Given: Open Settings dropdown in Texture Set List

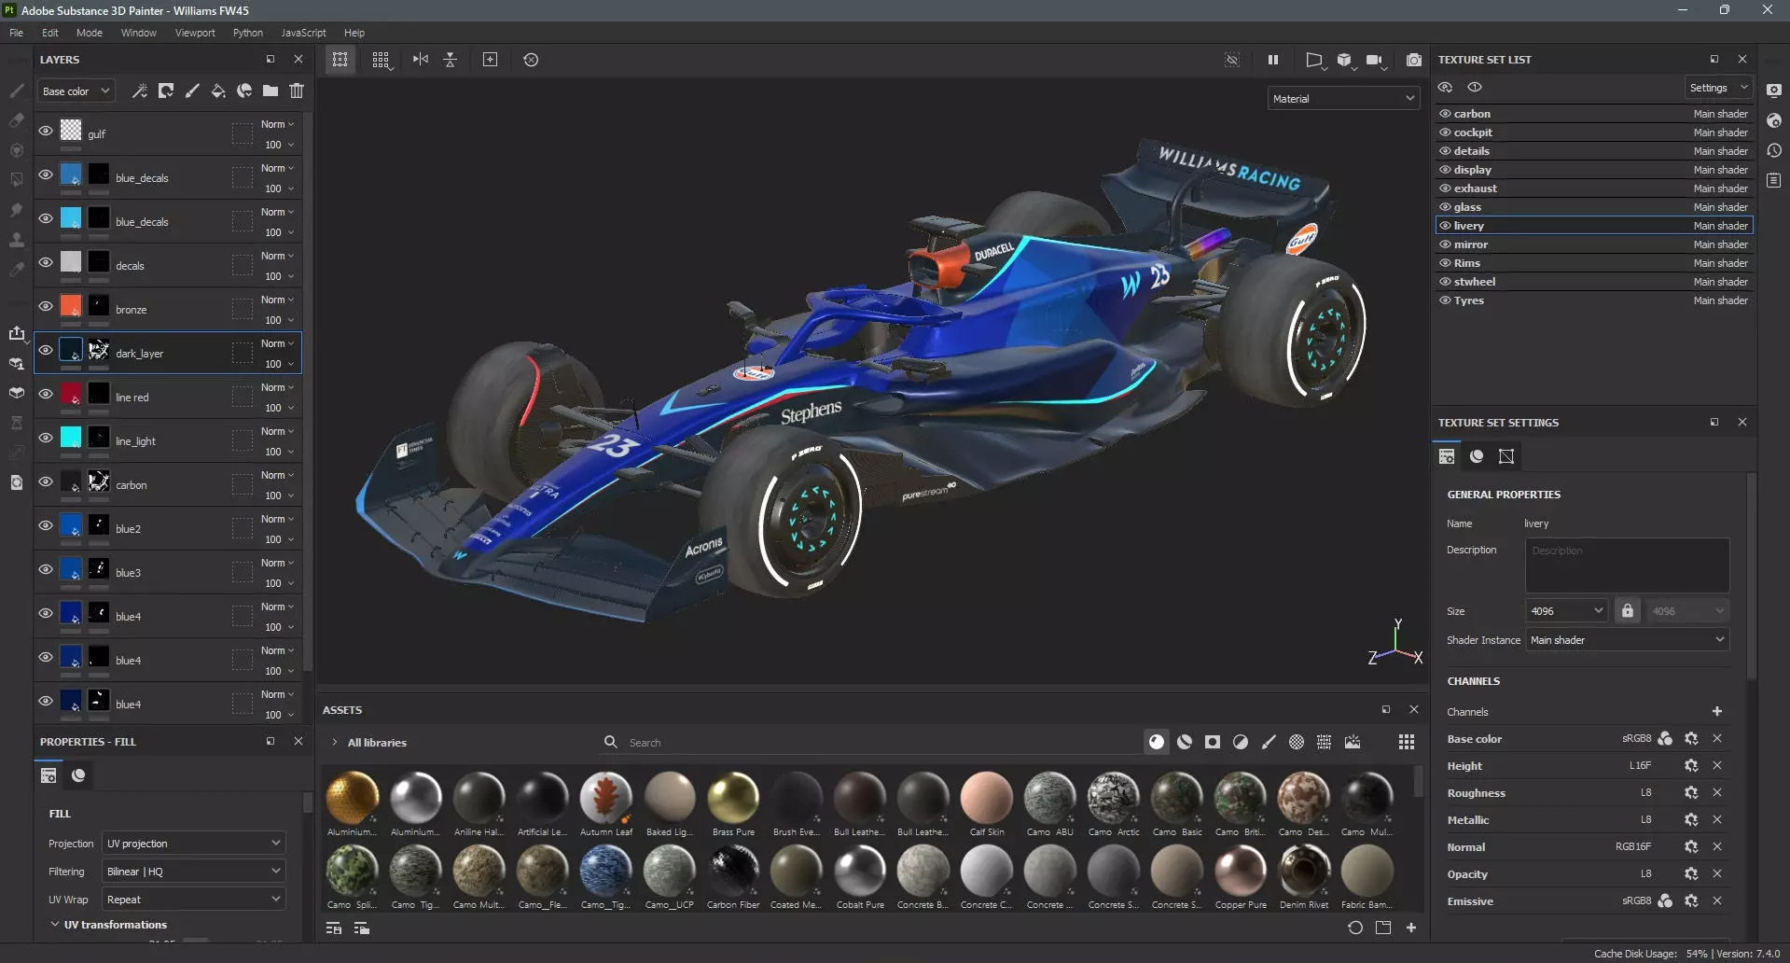Looking at the screenshot, I should pos(1717,88).
